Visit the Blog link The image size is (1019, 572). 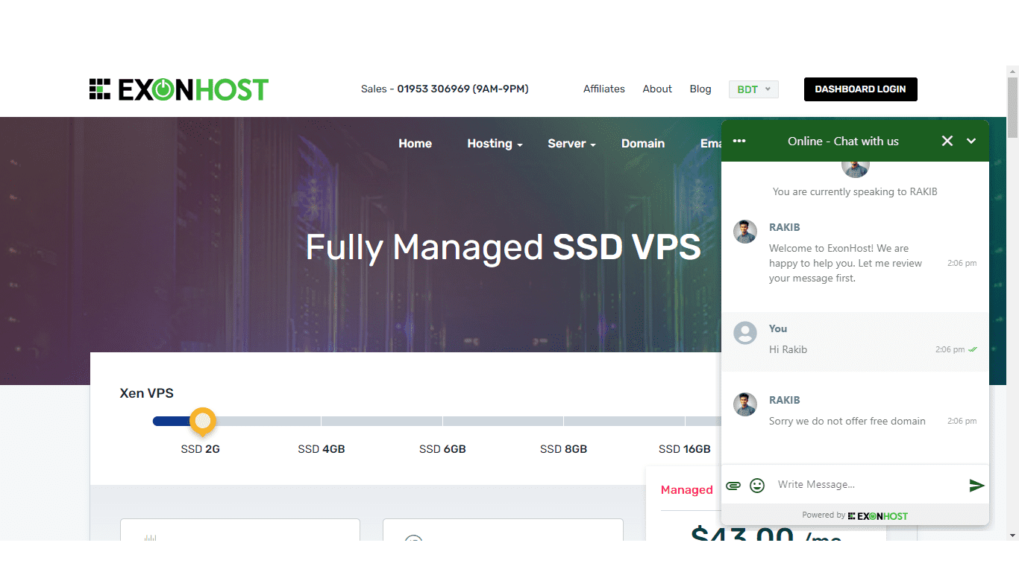click(x=700, y=89)
